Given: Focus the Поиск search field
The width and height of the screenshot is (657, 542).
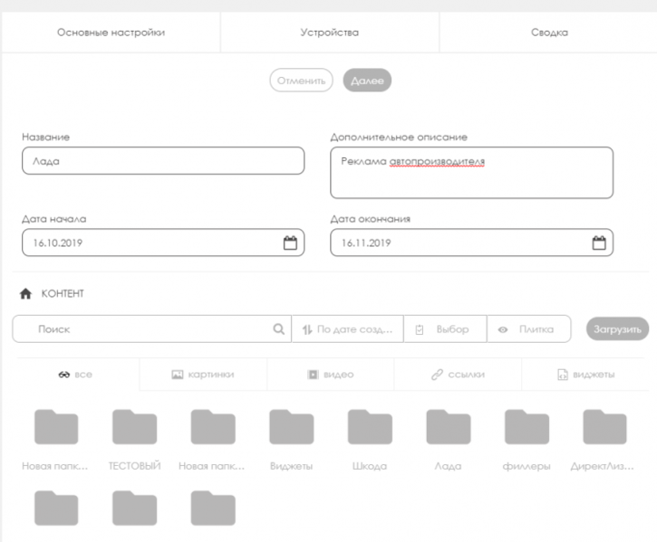Looking at the screenshot, I should click(x=151, y=329).
